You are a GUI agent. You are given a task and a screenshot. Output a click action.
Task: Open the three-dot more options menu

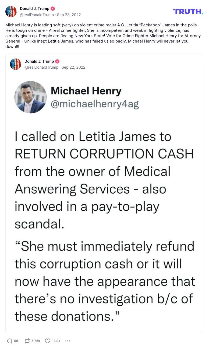coord(68,341)
